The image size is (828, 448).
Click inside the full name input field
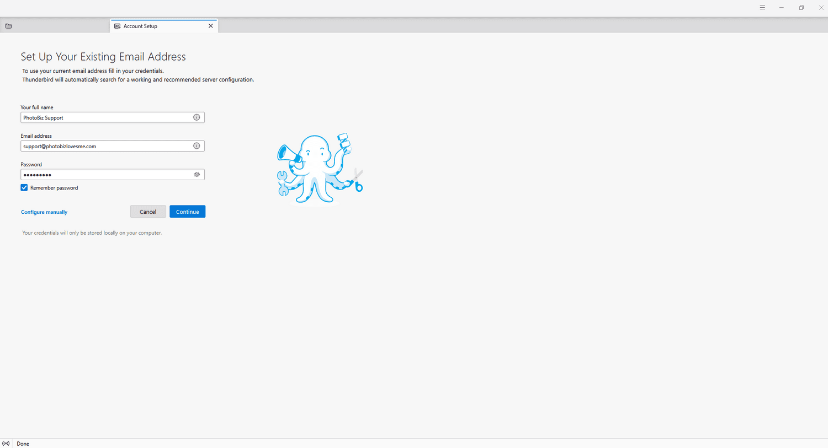coord(105,117)
